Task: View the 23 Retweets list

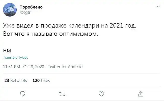Action: (x=16, y=80)
